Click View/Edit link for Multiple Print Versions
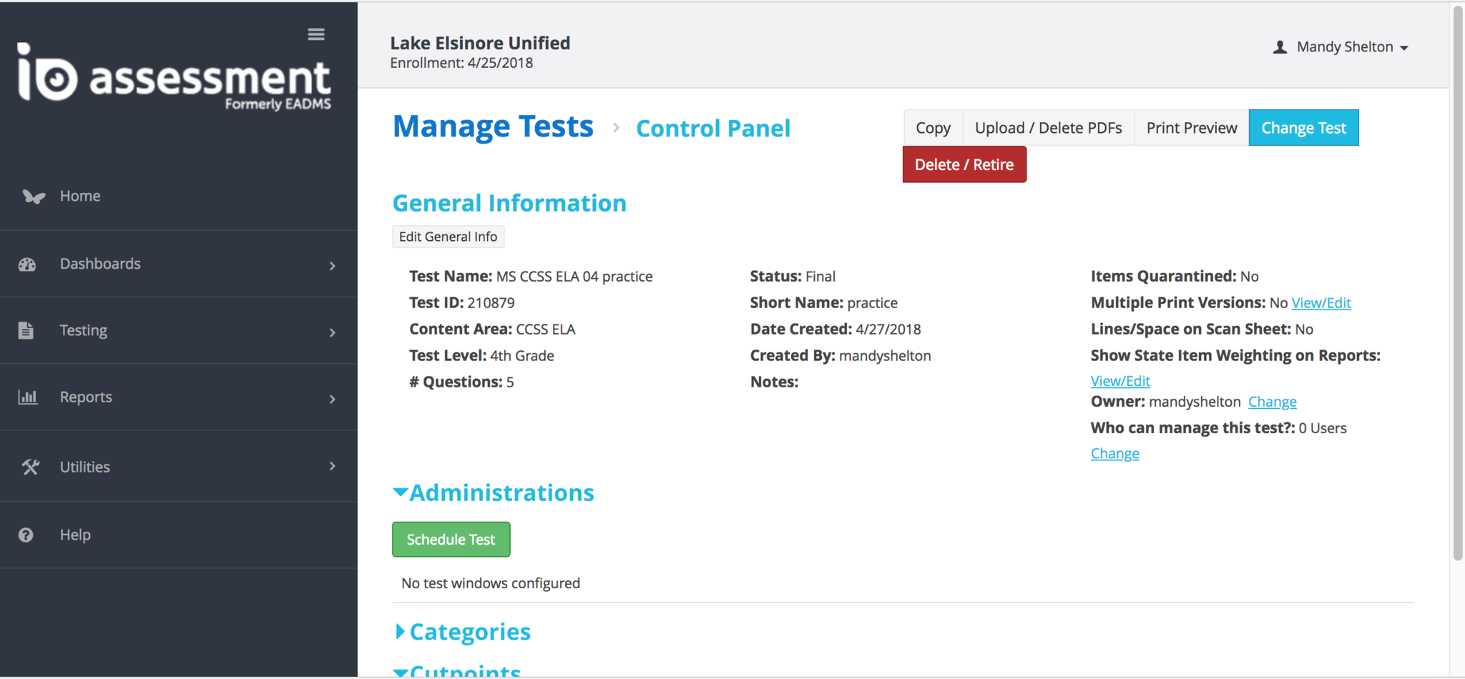The height and width of the screenshot is (679, 1465). coord(1321,303)
